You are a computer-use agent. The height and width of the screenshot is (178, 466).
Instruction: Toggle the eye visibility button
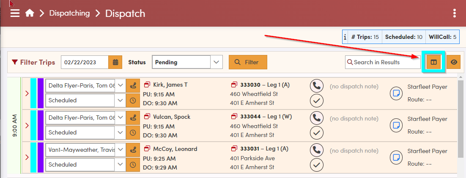point(454,62)
